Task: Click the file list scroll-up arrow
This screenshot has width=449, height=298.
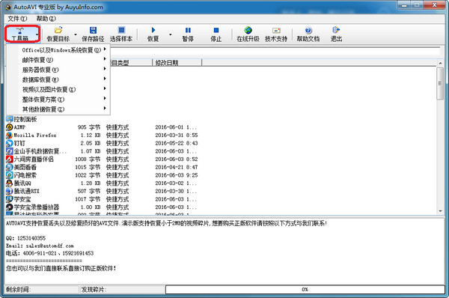Action: [440, 63]
